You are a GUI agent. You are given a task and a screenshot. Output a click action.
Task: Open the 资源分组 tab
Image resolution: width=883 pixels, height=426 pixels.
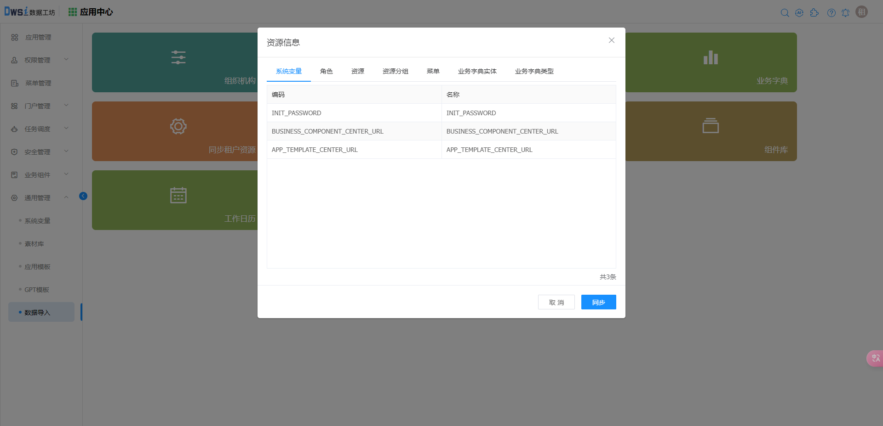point(395,71)
